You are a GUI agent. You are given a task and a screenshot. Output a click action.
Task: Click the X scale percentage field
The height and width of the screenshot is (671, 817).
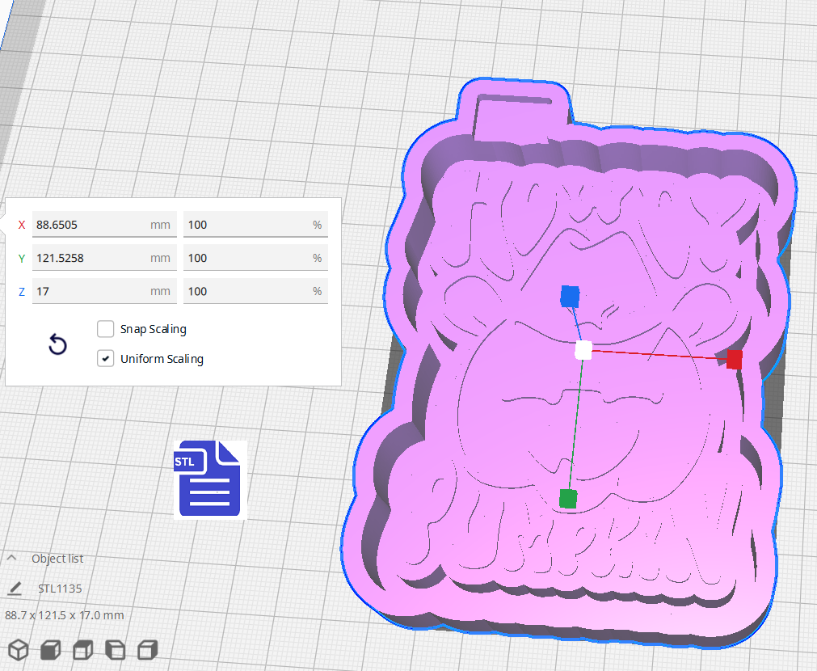[246, 225]
